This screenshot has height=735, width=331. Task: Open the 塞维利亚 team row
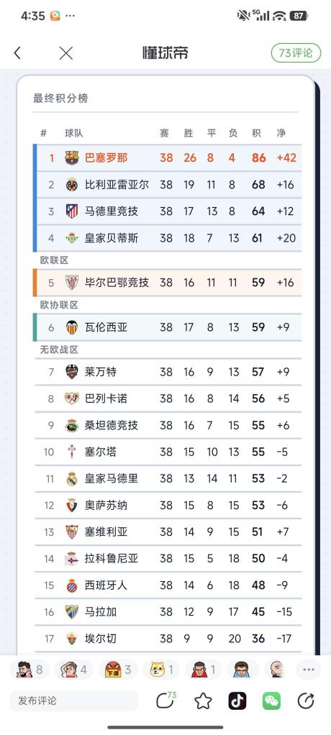168,532
